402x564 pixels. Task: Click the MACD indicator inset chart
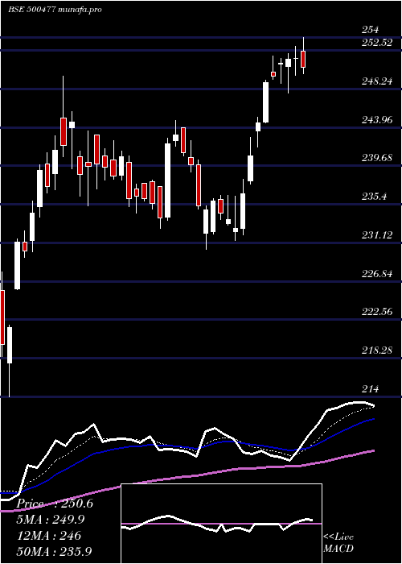pos(221,524)
